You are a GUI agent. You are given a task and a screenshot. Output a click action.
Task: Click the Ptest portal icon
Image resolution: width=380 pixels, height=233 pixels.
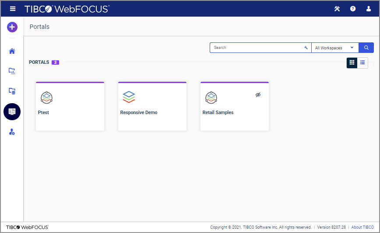coord(46,97)
